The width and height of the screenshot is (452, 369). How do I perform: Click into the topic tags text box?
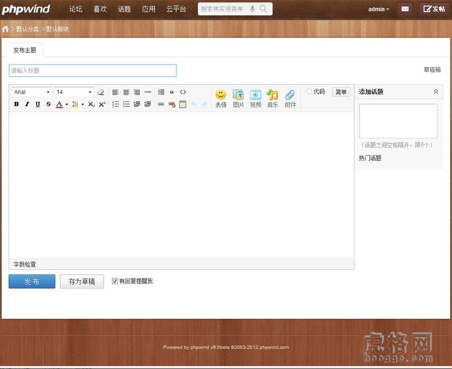(398, 121)
